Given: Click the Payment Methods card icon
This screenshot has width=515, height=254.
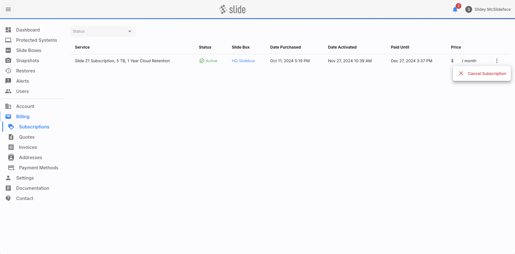Looking at the screenshot, I should (x=11, y=168).
